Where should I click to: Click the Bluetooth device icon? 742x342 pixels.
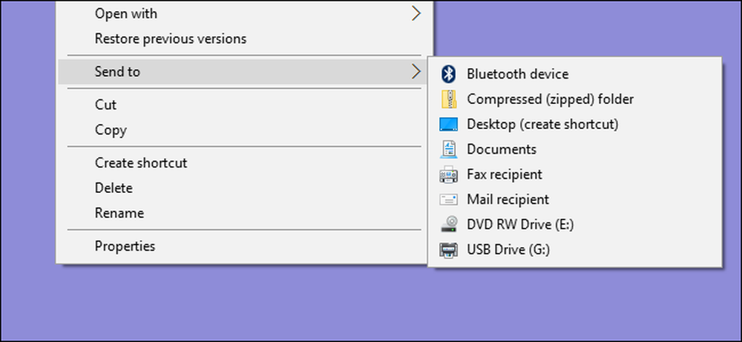tap(448, 73)
